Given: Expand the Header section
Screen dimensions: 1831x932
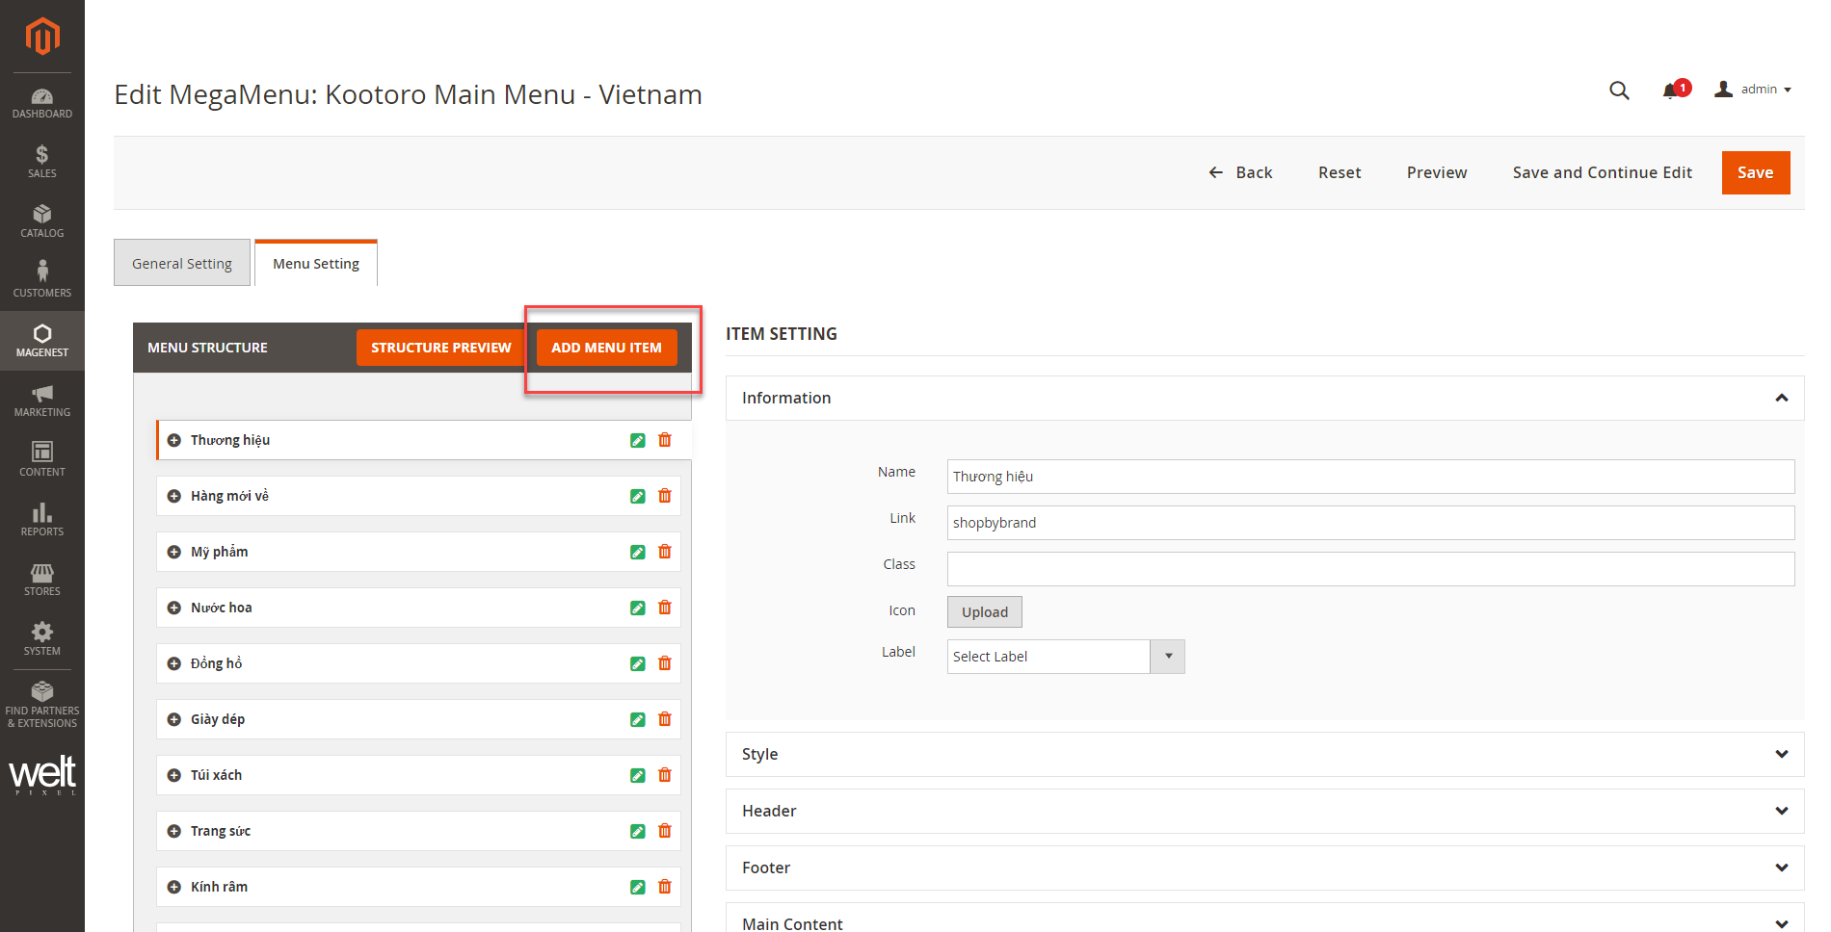Looking at the screenshot, I should point(1264,811).
